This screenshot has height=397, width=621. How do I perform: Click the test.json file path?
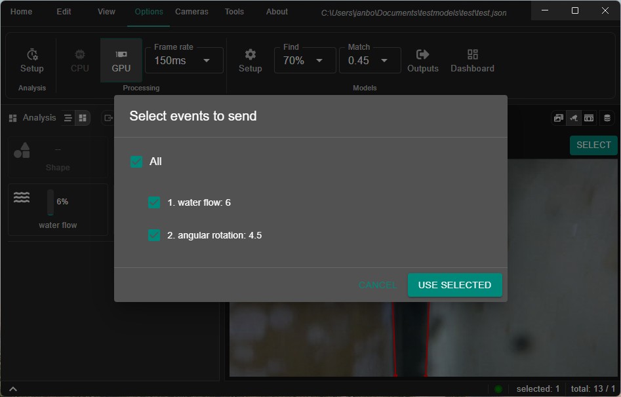[414, 12]
